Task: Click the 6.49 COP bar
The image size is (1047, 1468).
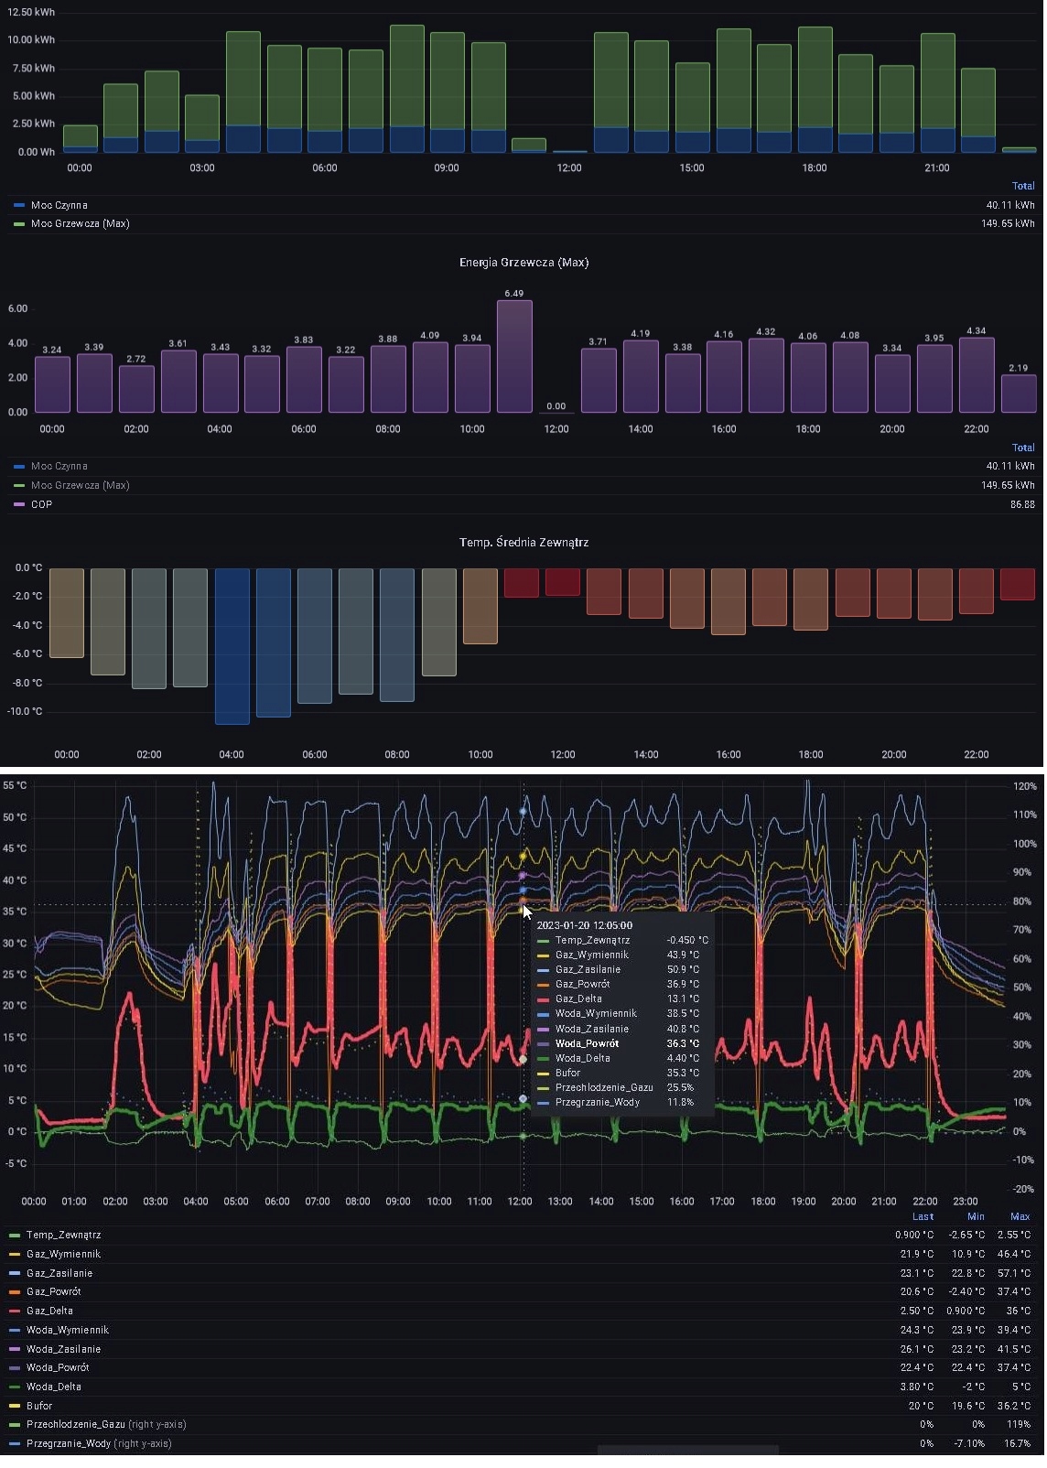Action: pos(514,357)
